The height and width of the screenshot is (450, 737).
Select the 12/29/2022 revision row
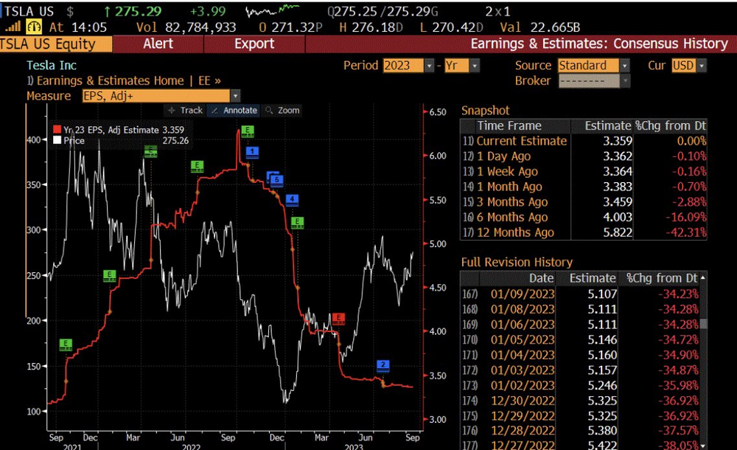coord(580,415)
